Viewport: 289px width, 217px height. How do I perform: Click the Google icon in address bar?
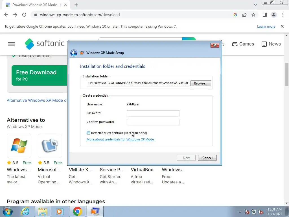[235, 15]
